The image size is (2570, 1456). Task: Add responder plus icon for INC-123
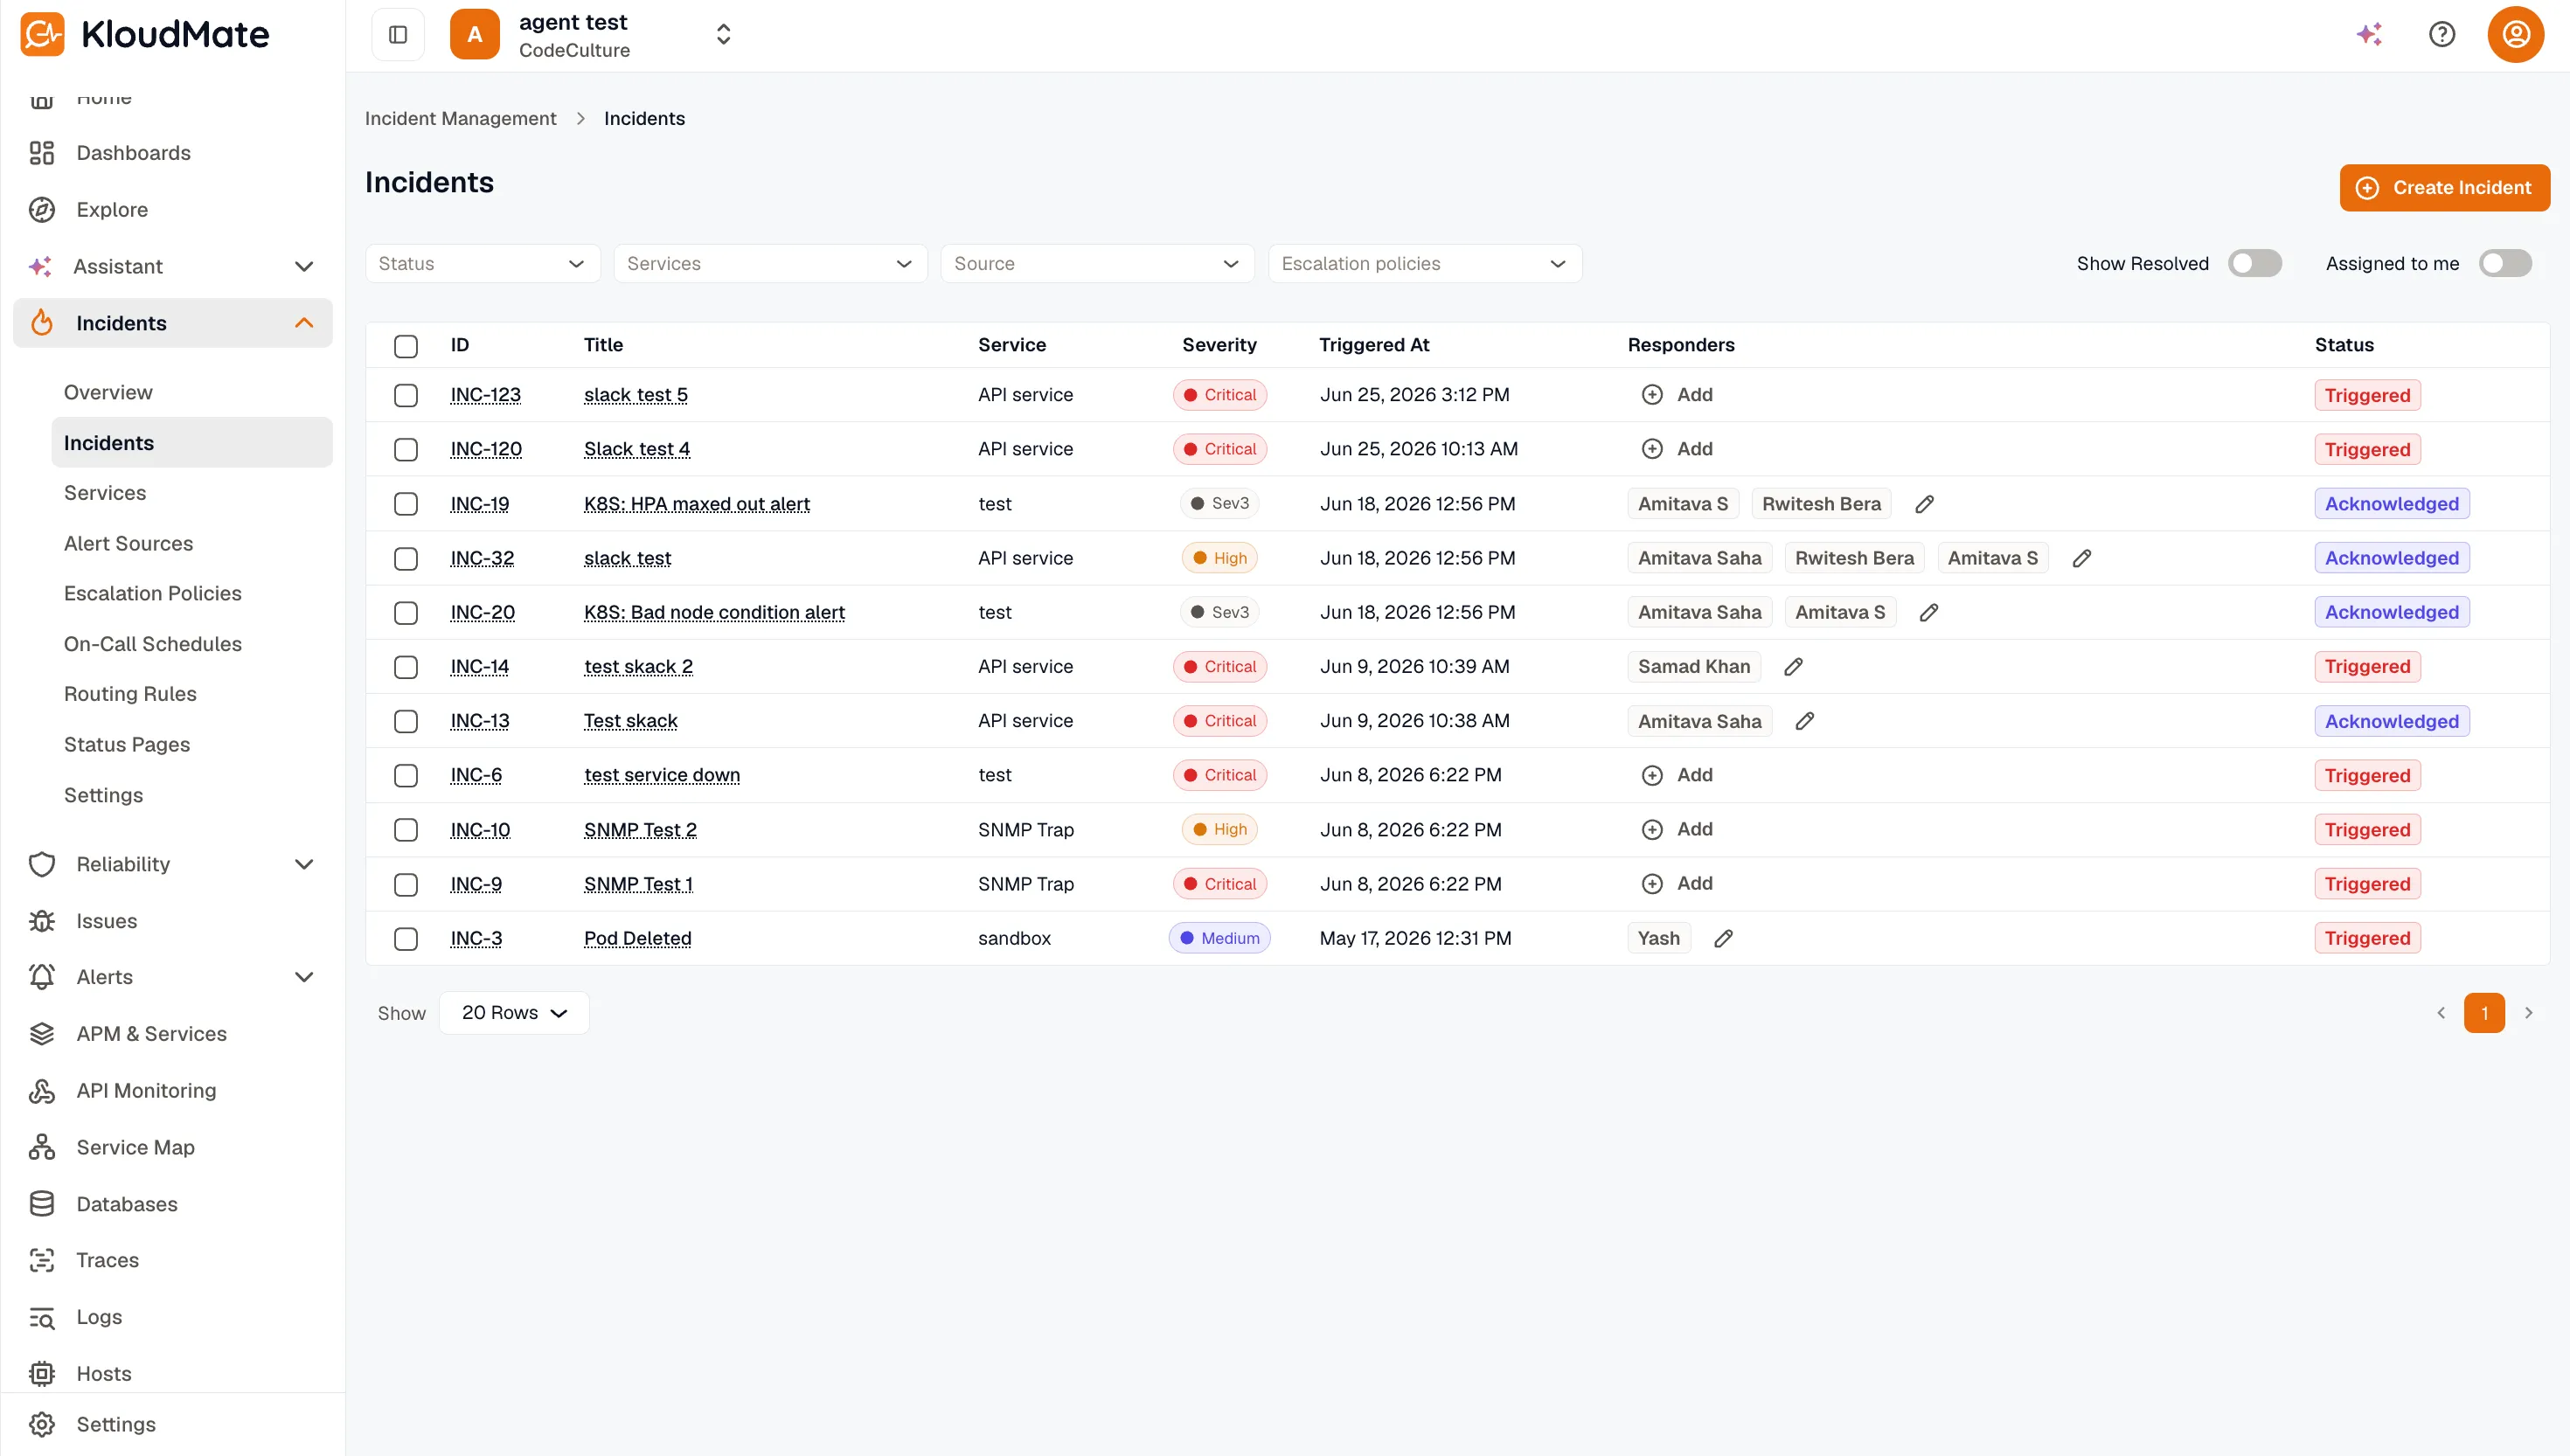pos(1652,395)
